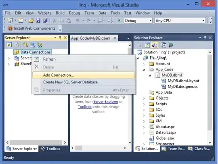The image size is (218, 164).
Task: Pin the Solution Explorer panel
Action: [205, 38]
